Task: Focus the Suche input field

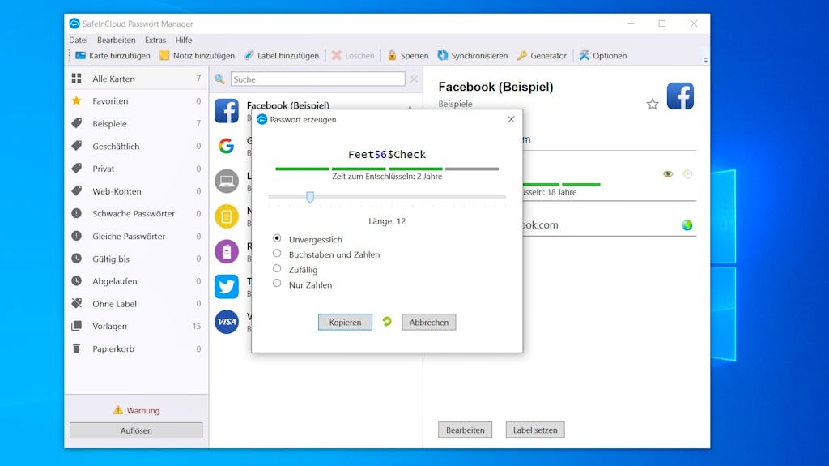Action: (x=317, y=79)
